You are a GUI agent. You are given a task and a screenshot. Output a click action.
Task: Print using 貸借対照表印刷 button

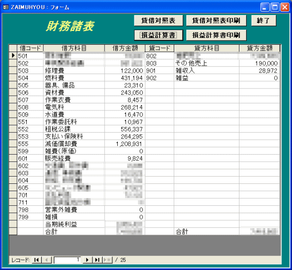click(216, 20)
